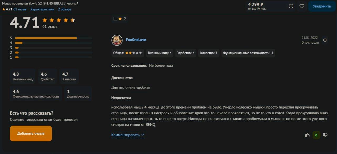Click the Добавить отзыв button
This screenshot has width=337, height=154.
point(31,134)
